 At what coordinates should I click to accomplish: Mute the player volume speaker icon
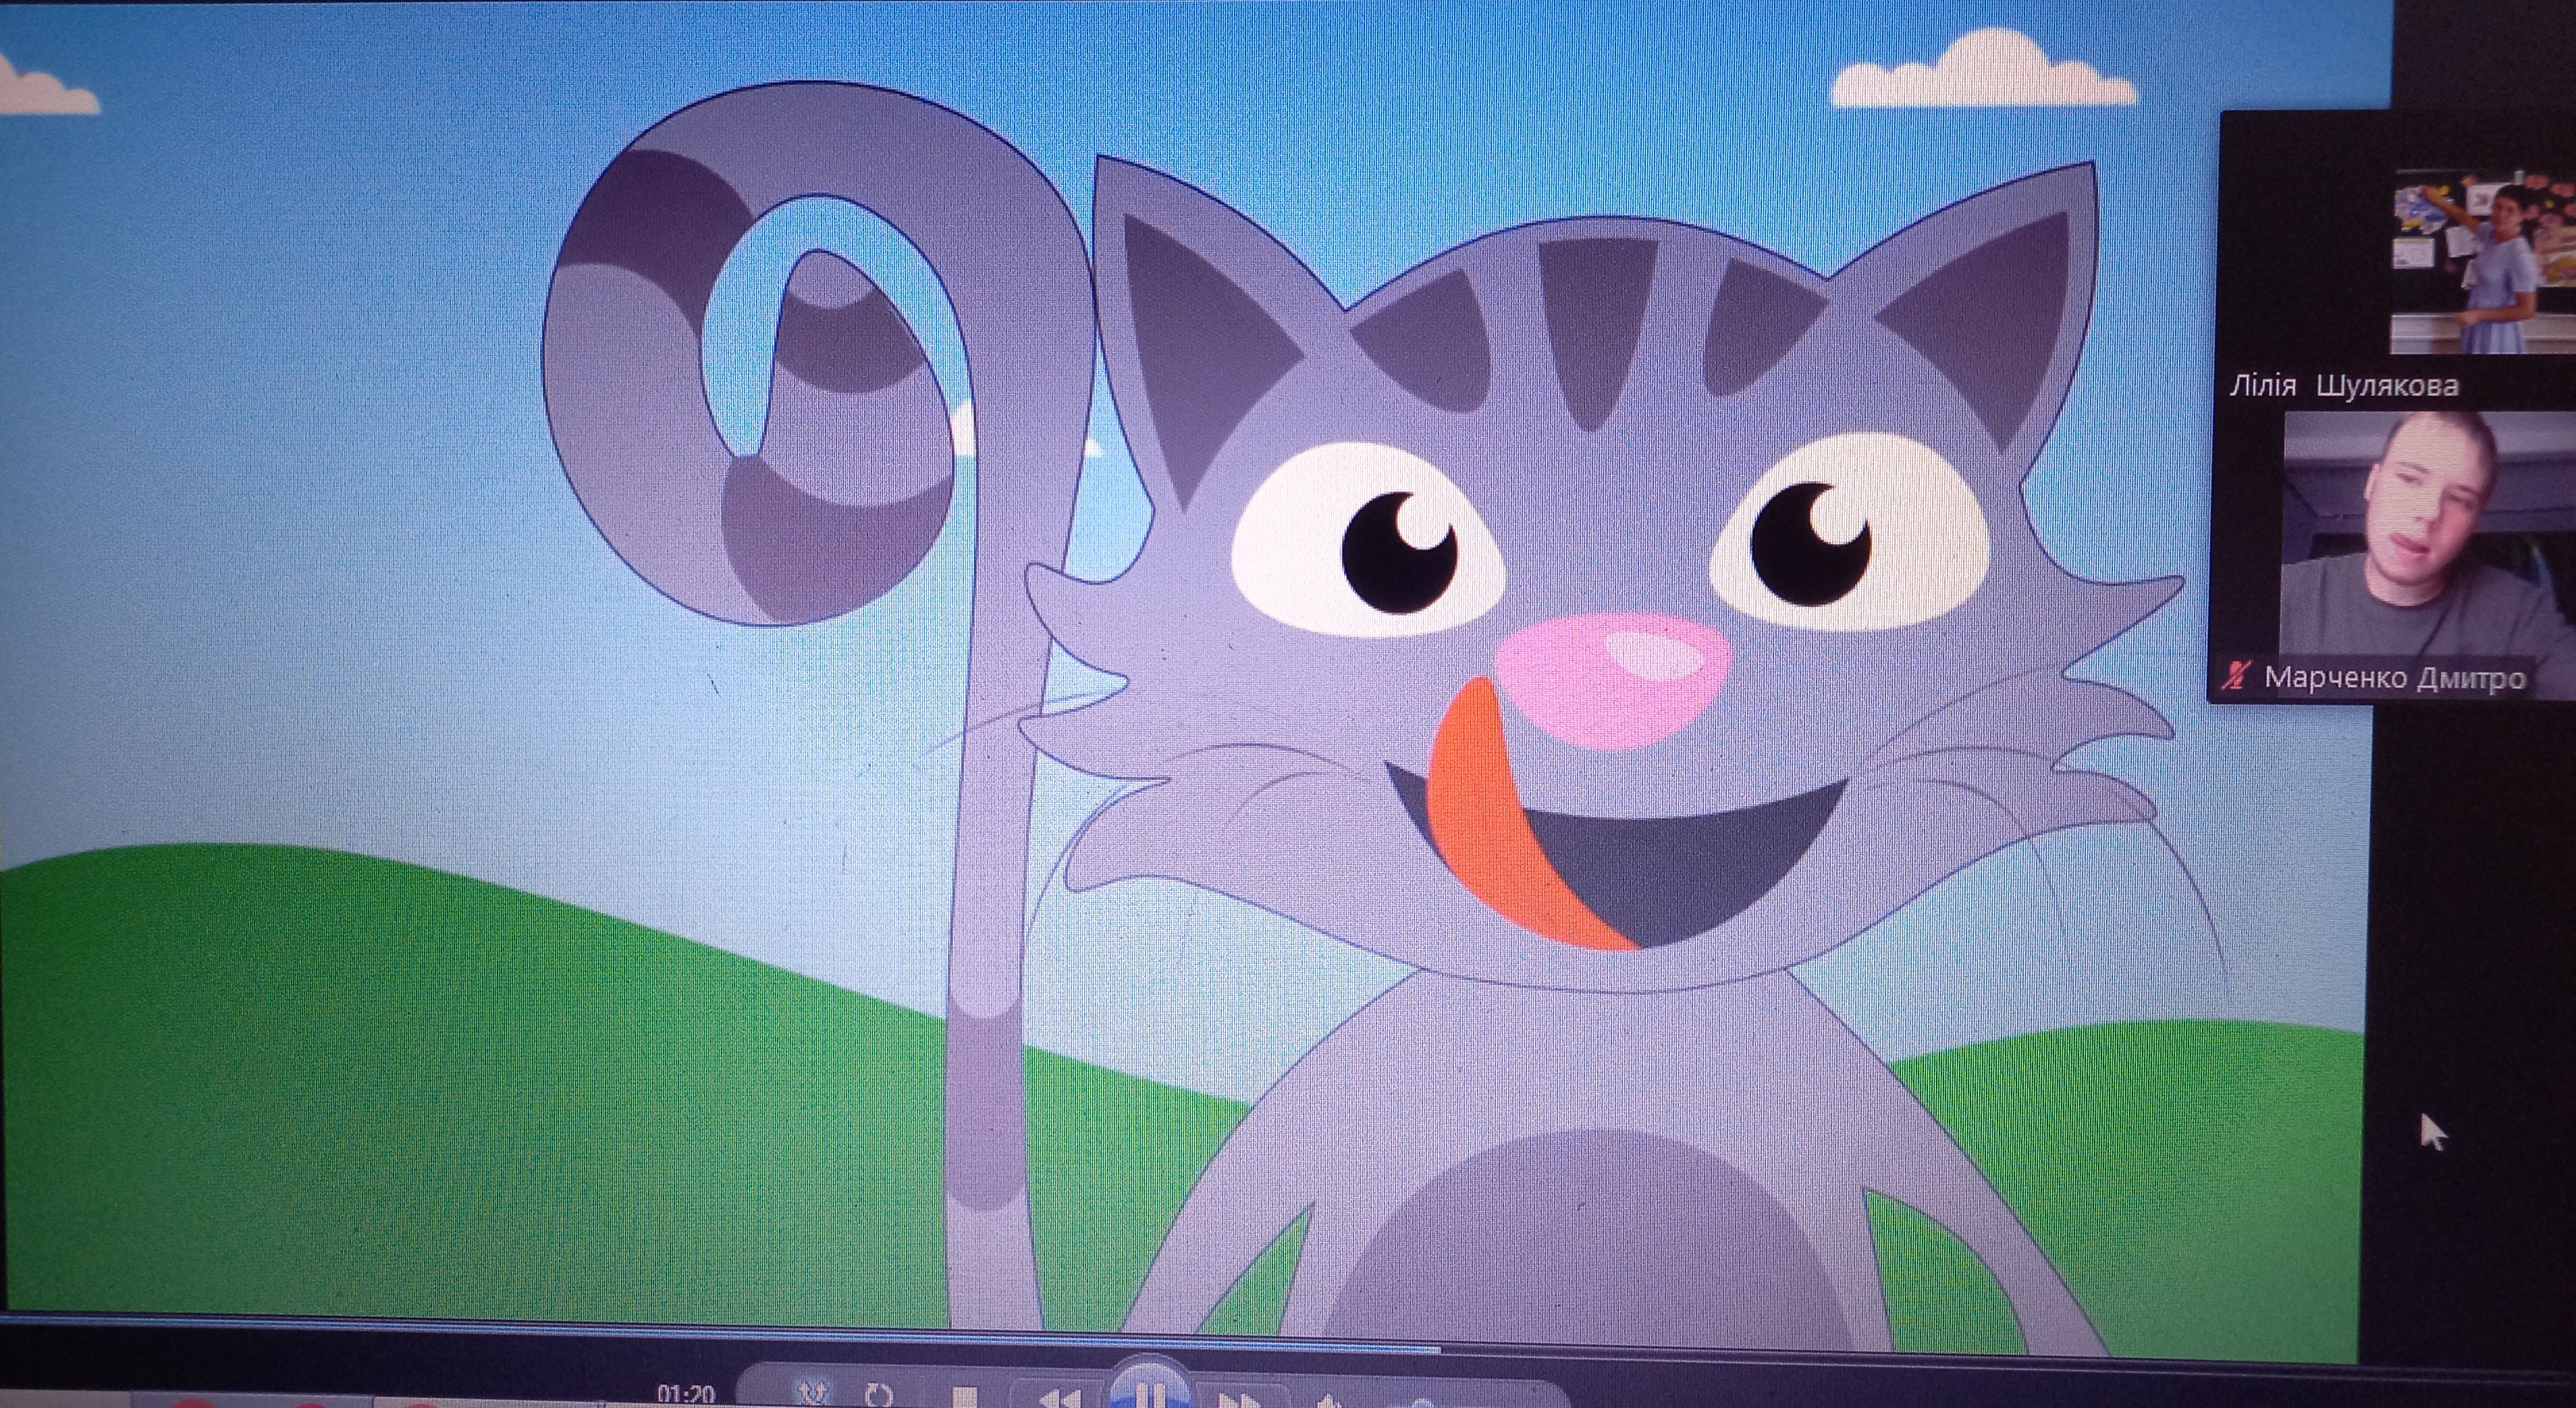1328,1401
